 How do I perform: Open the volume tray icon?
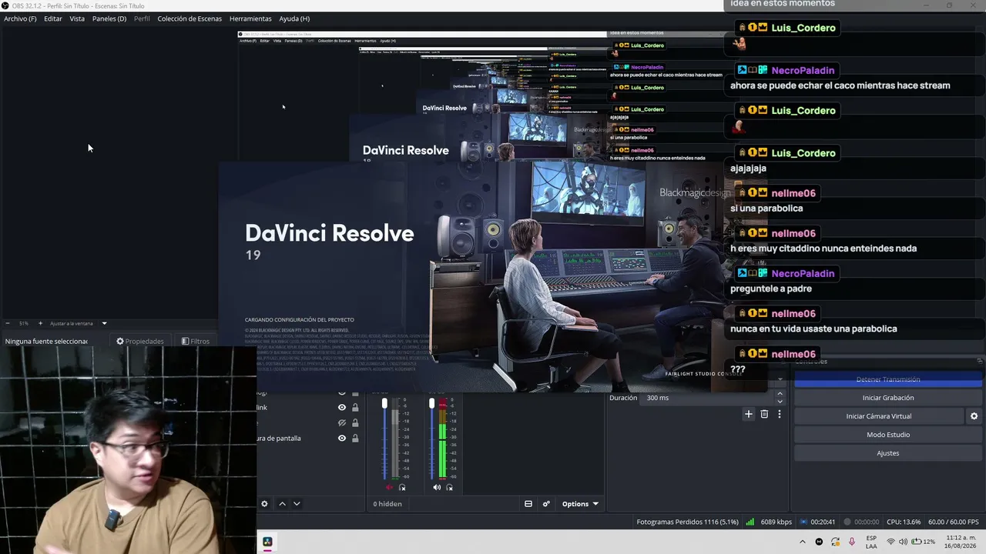(904, 542)
